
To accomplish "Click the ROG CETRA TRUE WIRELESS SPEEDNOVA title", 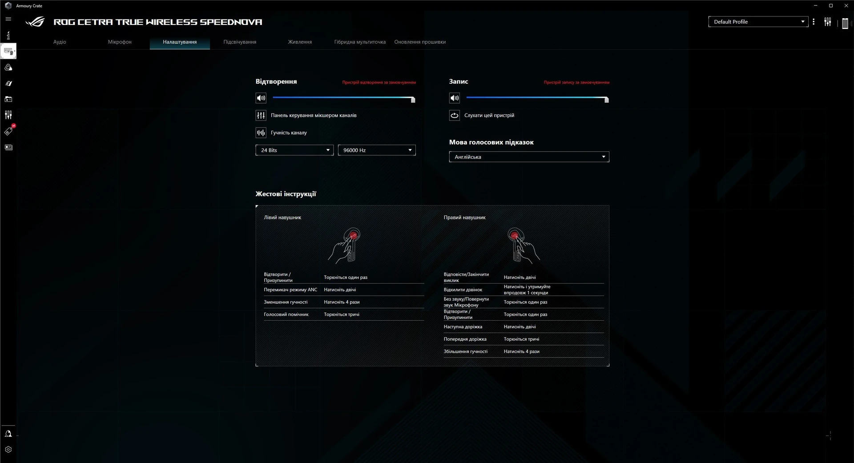I will click(158, 22).
